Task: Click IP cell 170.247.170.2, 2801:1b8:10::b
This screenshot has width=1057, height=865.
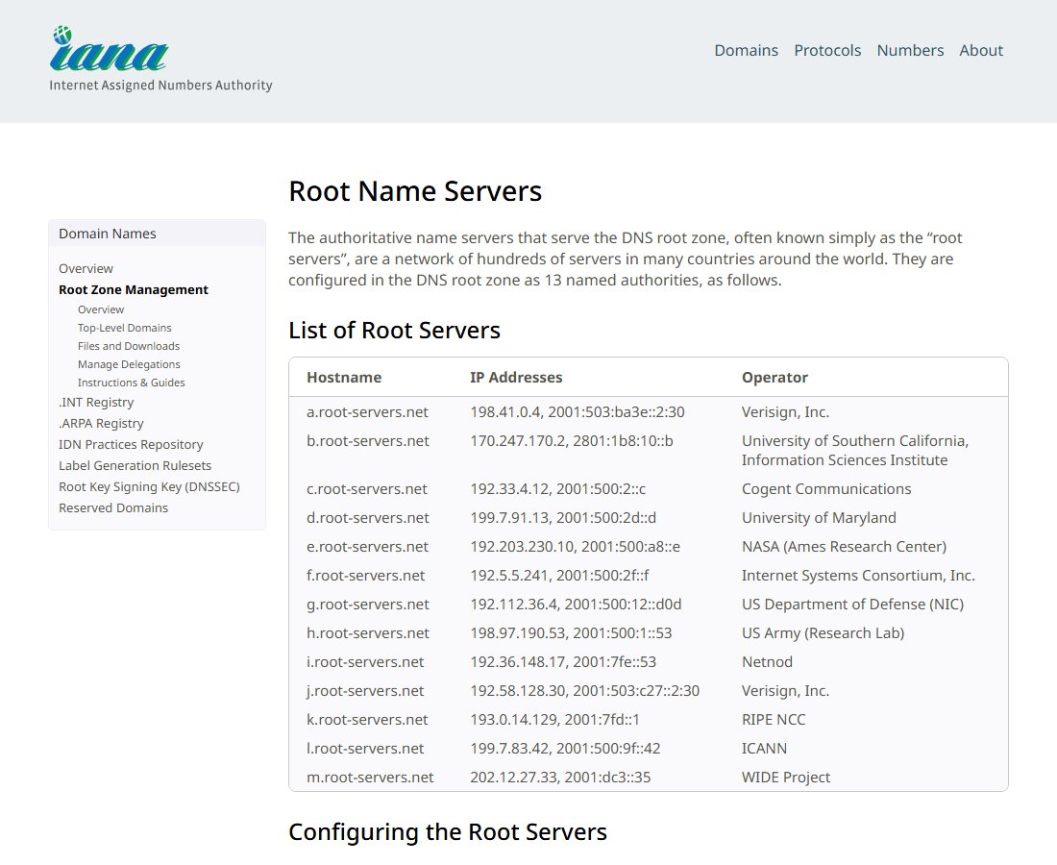Action: coord(572,441)
